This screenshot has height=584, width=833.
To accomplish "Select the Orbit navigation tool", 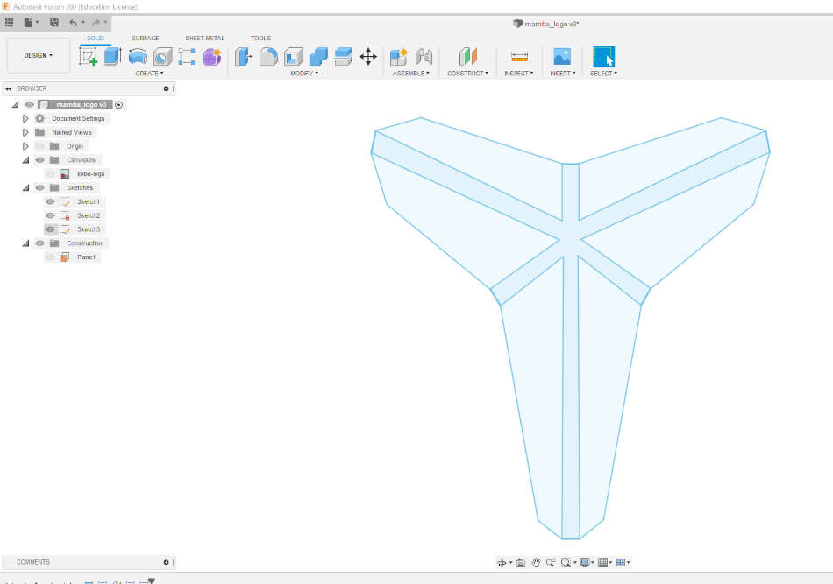I will tap(503, 562).
